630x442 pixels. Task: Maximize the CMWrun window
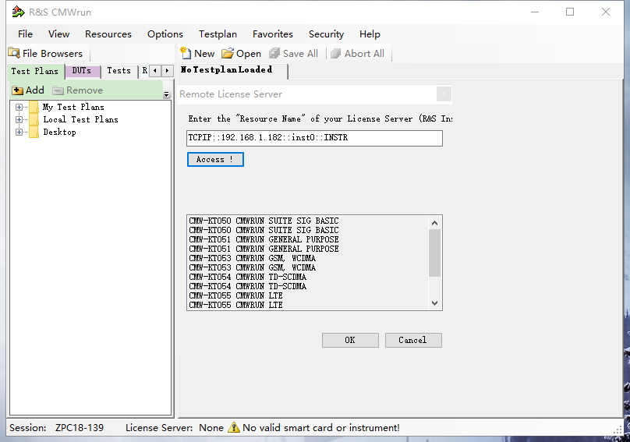tap(570, 12)
